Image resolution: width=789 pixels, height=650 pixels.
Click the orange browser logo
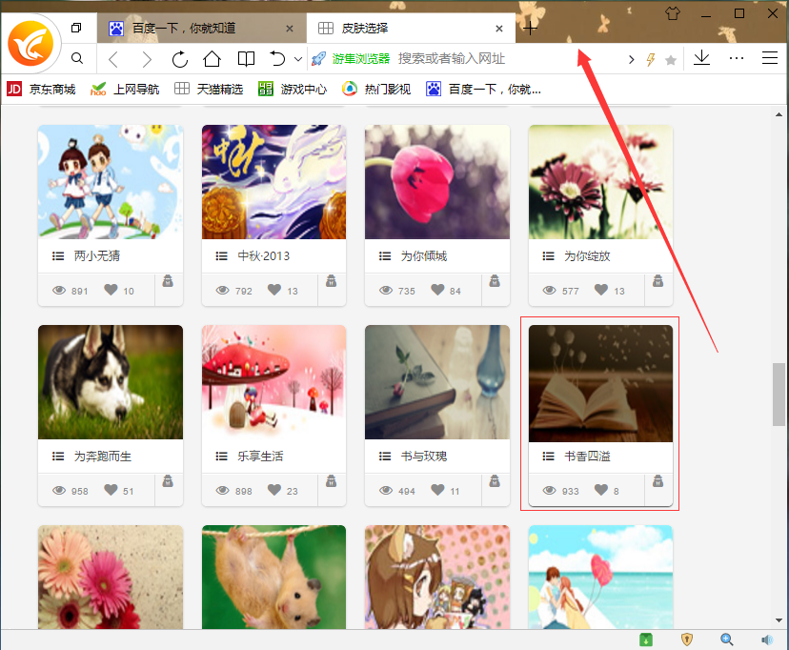pos(30,44)
